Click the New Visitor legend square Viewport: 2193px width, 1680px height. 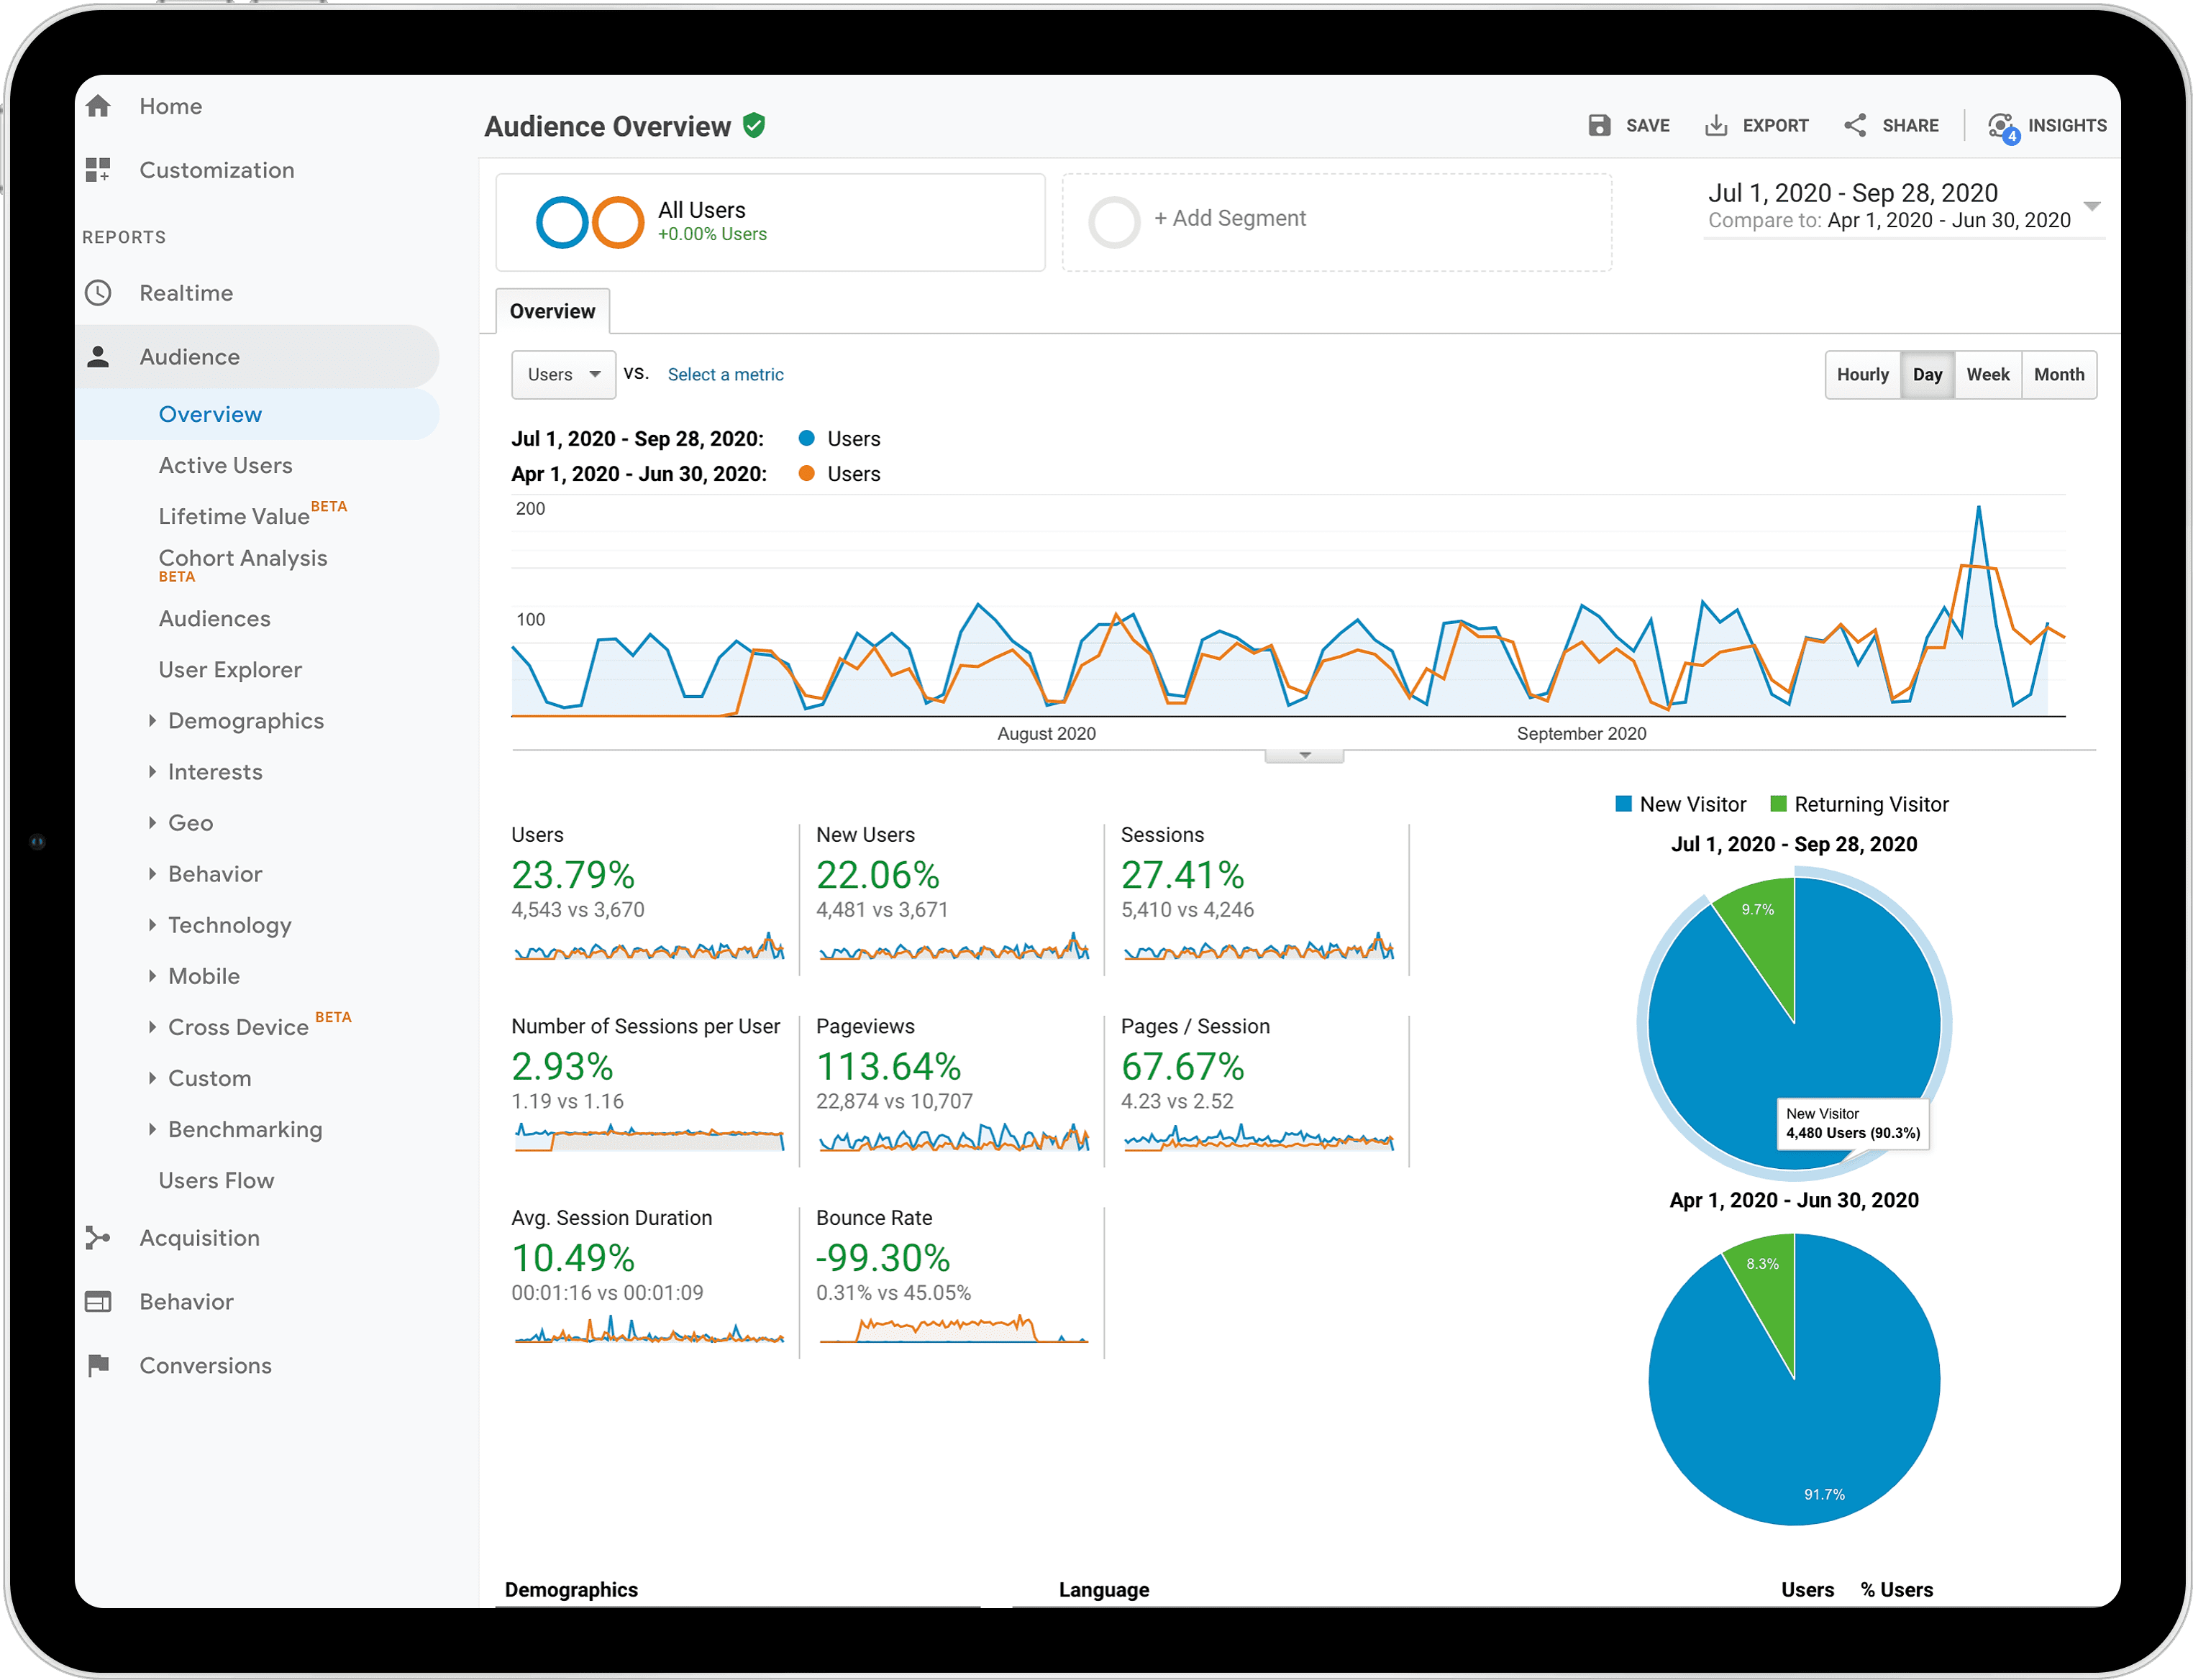point(1624,804)
